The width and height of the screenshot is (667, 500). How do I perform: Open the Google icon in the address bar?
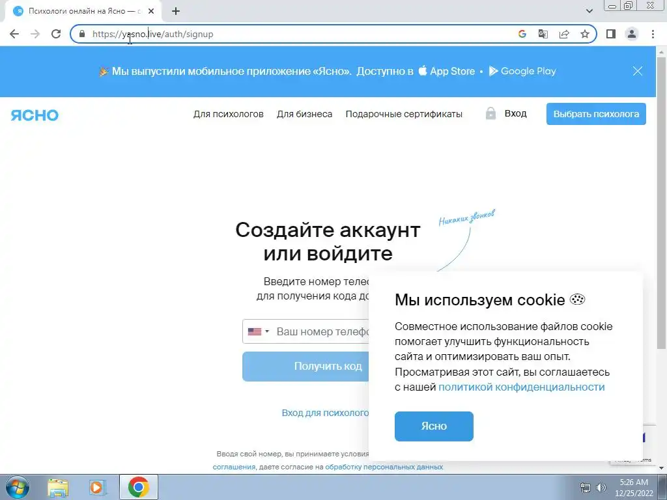[x=522, y=34]
